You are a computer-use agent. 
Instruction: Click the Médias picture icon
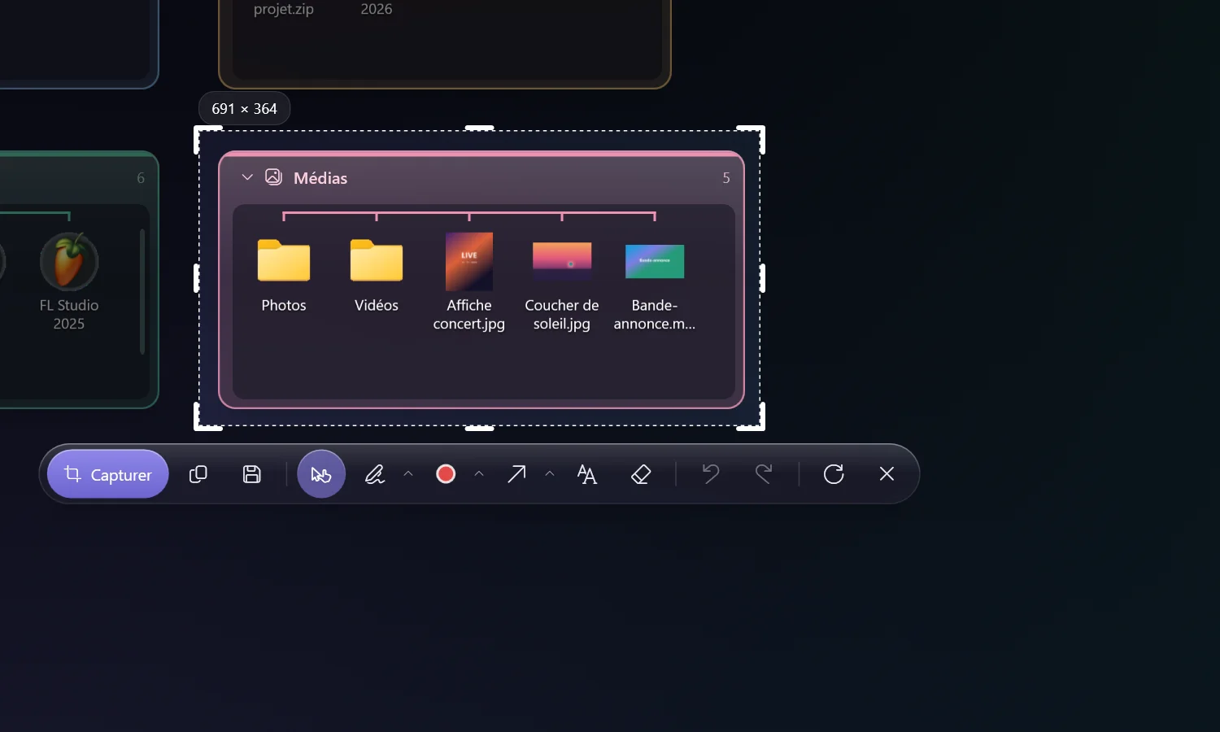click(273, 177)
